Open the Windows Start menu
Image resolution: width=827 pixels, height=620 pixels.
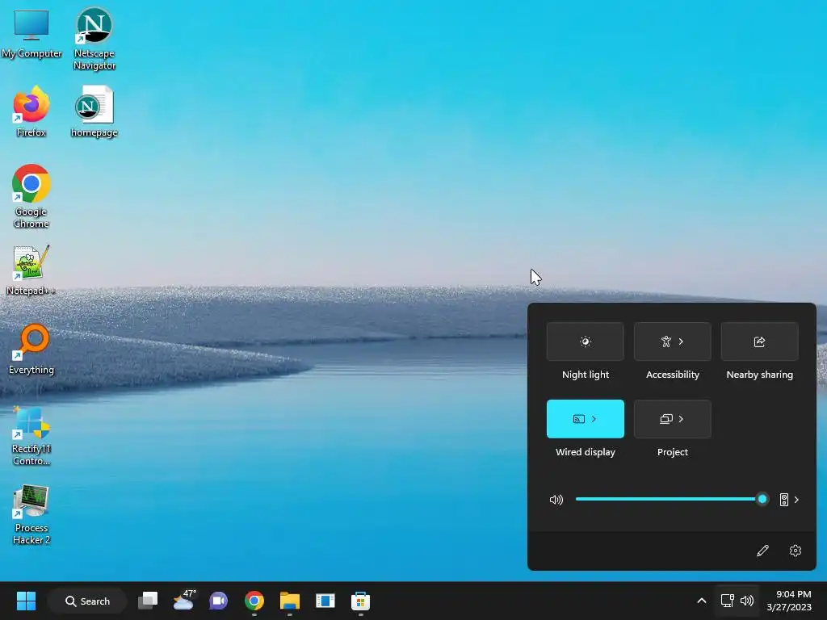[x=26, y=601]
